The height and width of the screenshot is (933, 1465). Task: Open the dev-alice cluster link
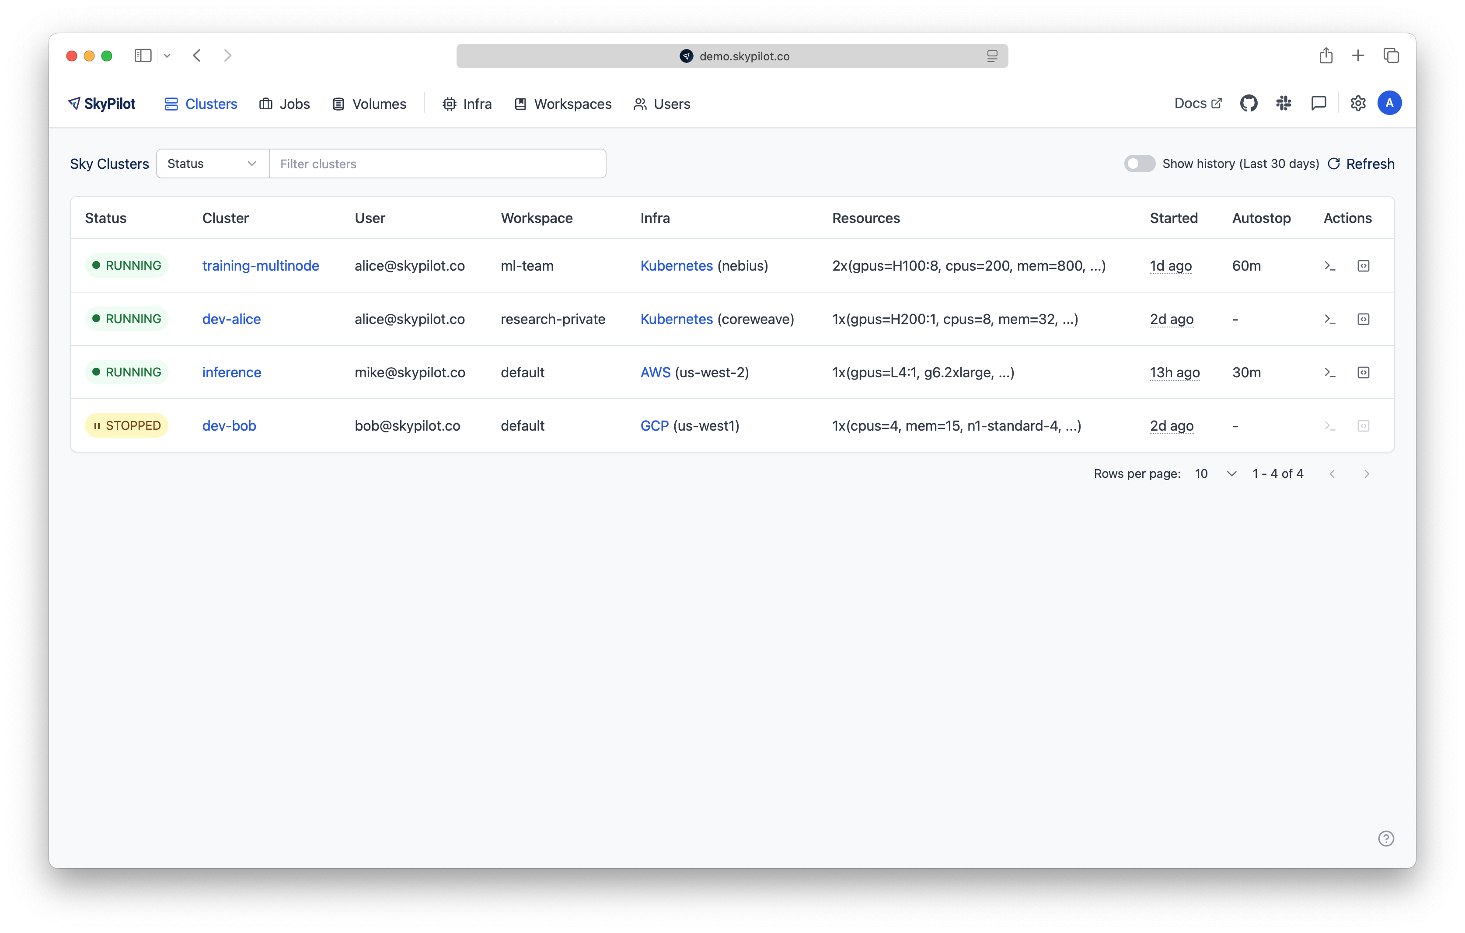pos(231,319)
